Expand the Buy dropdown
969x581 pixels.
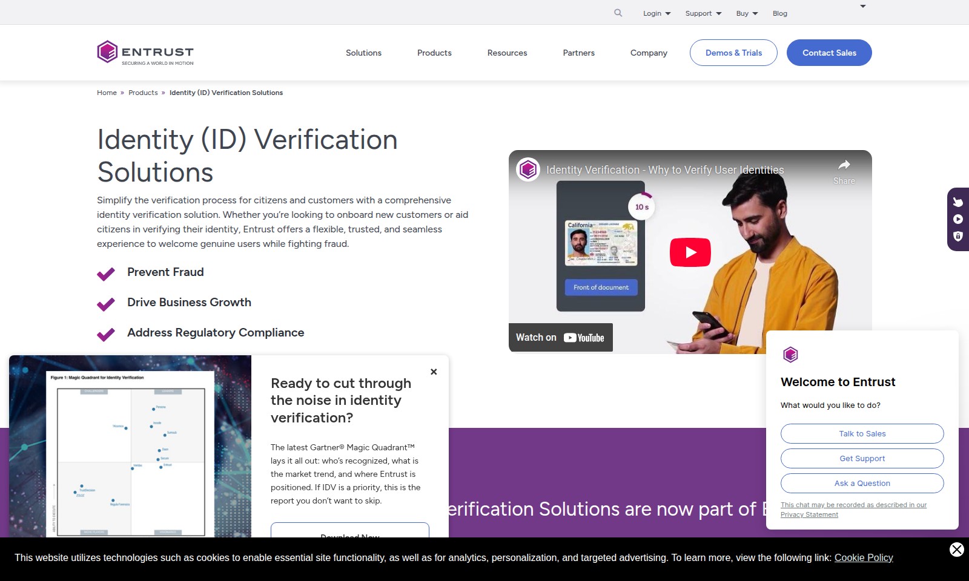747,13
